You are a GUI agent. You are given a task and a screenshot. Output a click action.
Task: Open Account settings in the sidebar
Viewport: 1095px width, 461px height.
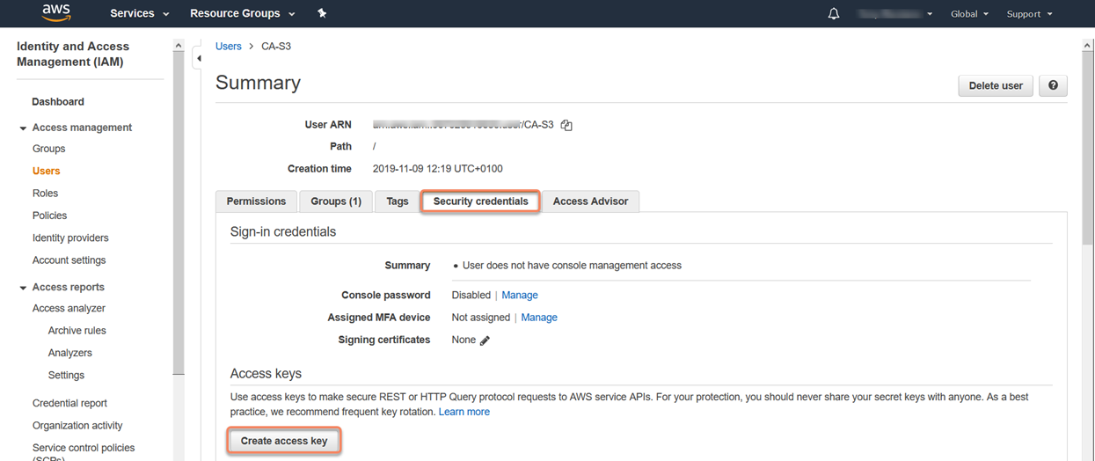click(69, 260)
